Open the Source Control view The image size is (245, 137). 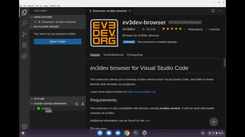(x=24, y=34)
